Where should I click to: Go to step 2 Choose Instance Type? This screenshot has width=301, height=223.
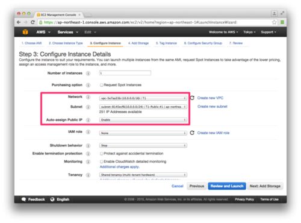click(66, 43)
